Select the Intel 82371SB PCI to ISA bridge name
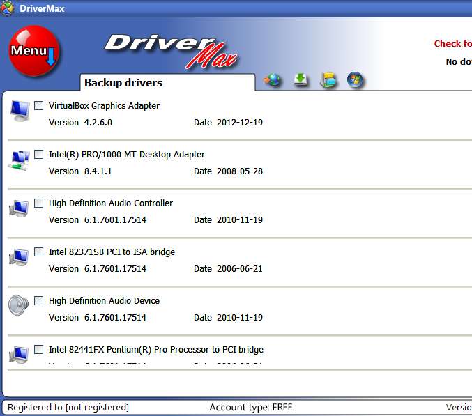This screenshot has width=472, height=416. [112, 252]
